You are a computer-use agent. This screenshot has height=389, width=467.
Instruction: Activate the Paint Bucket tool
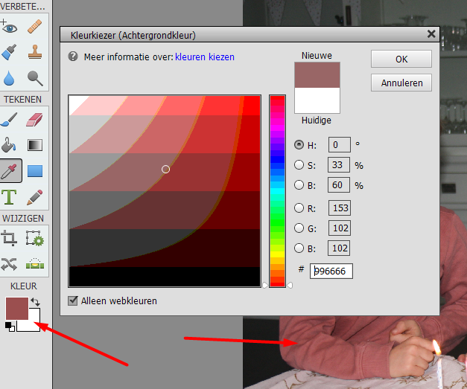click(10, 145)
